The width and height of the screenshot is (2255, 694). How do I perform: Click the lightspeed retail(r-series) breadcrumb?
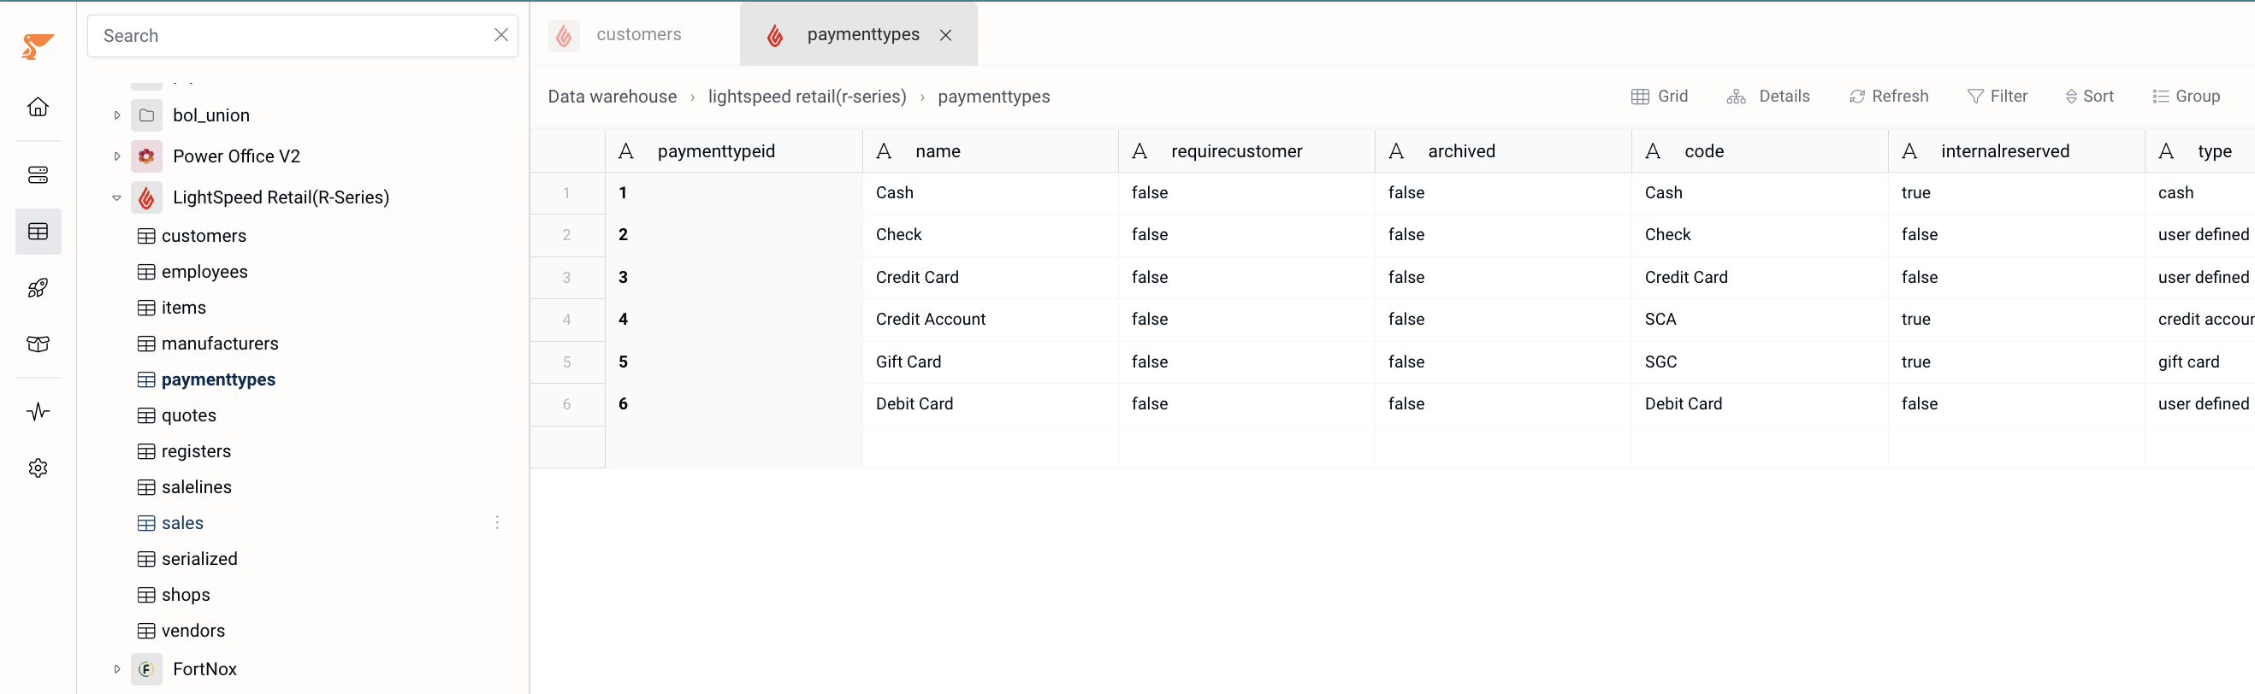(807, 96)
